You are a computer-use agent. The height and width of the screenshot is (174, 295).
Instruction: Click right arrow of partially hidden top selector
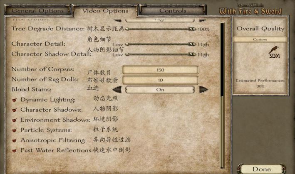click(x=203, y=20)
